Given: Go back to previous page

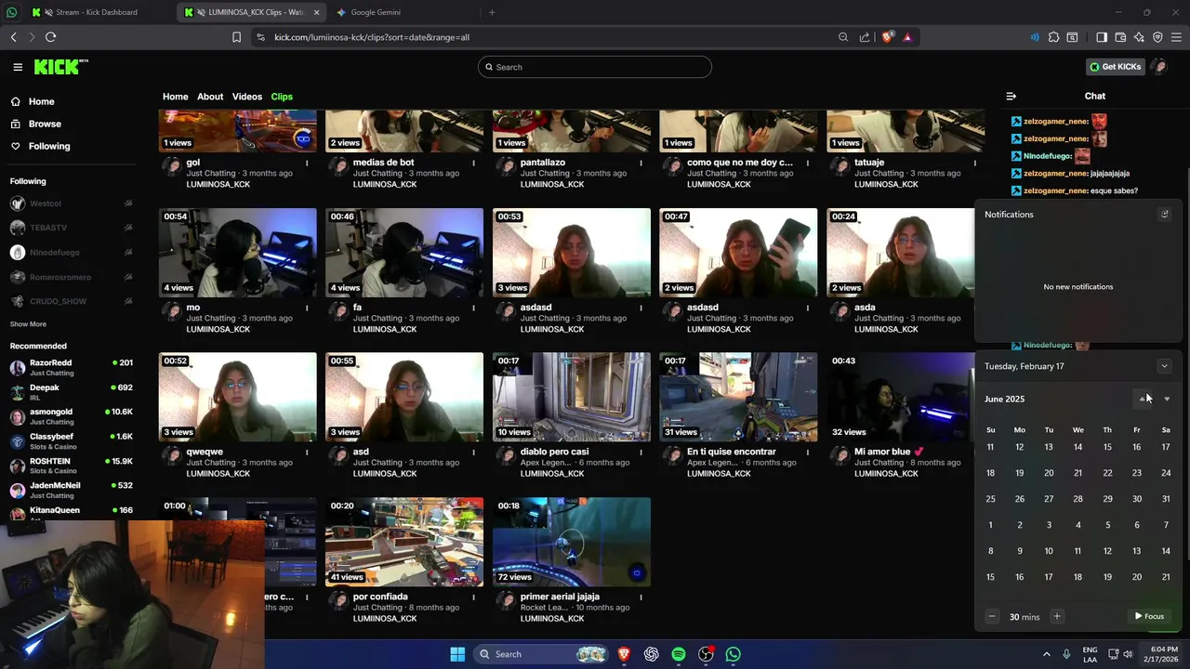Looking at the screenshot, I should click(13, 37).
